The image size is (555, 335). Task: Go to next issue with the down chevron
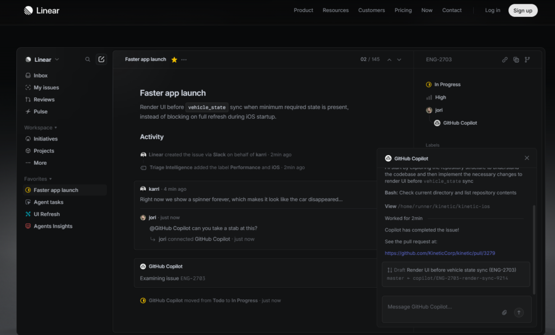point(399,60)
